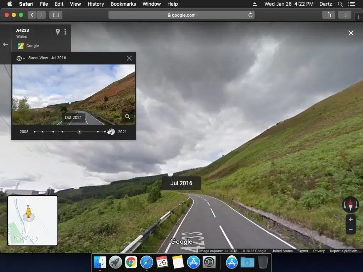Click the Maerdy minimap
363x272 pixels.
pos(33,221)
